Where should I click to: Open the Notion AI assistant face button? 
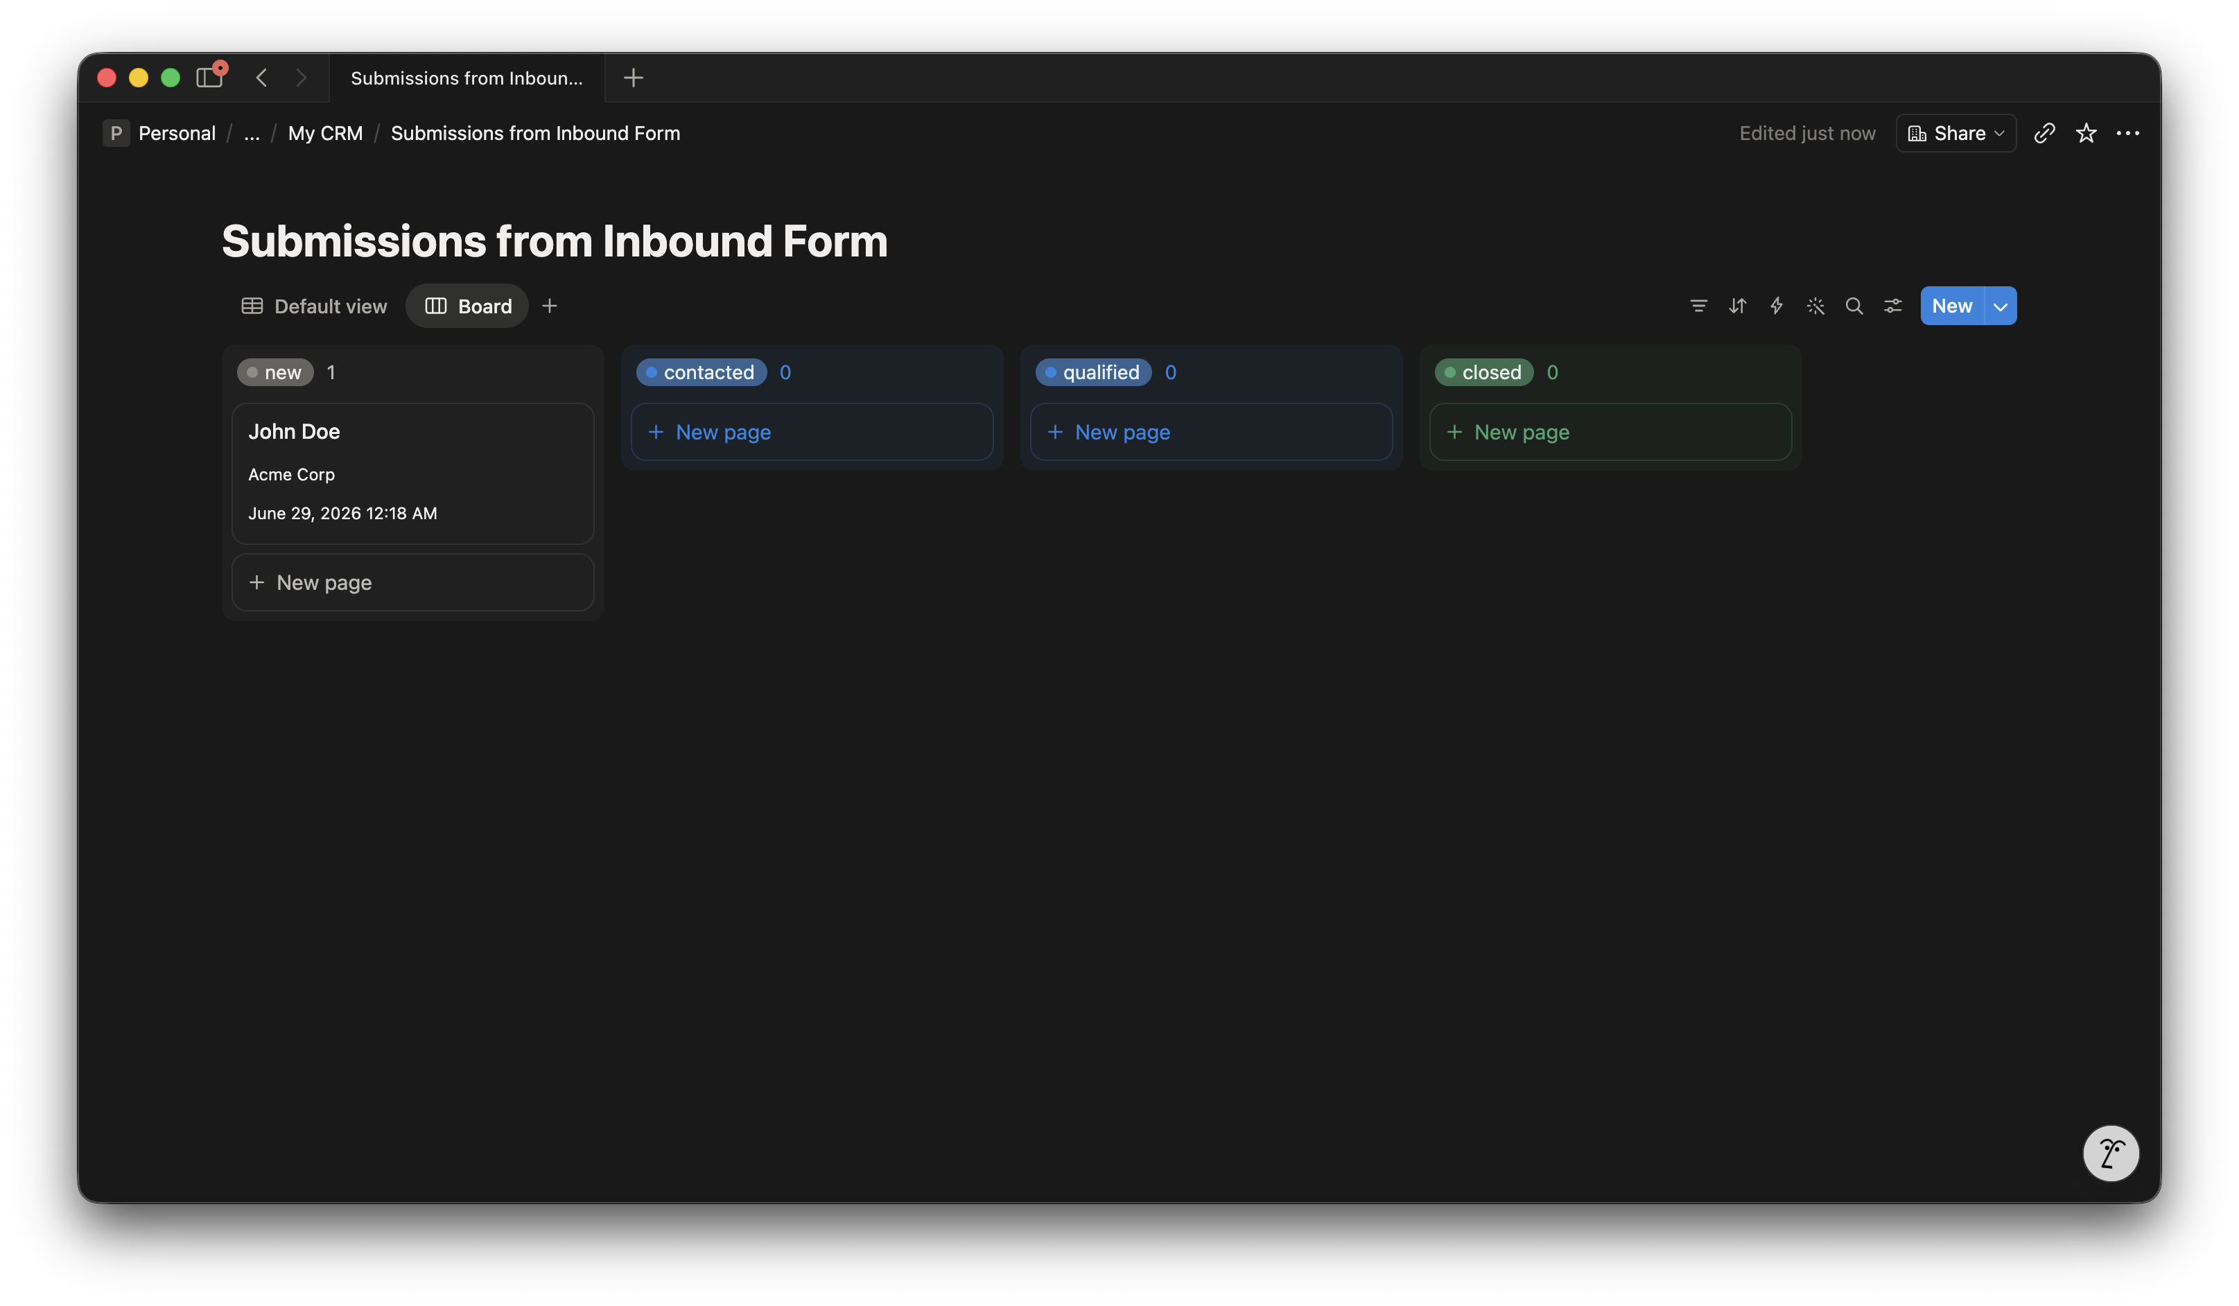tap(2111, 1153)
